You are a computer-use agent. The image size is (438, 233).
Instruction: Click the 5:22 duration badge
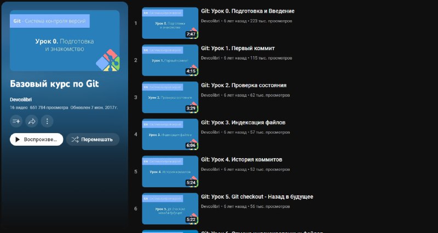pos(191,220)
